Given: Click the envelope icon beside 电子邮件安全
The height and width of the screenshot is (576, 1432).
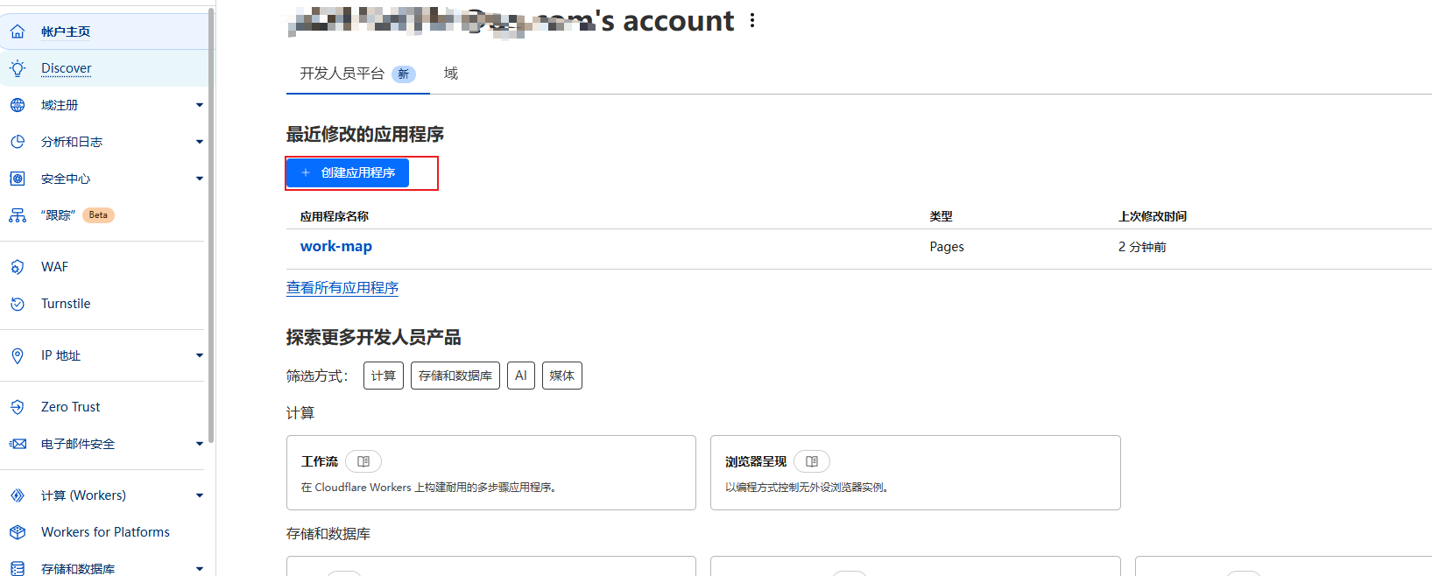Looking at the screenshot, I should (x=18, y=444).
